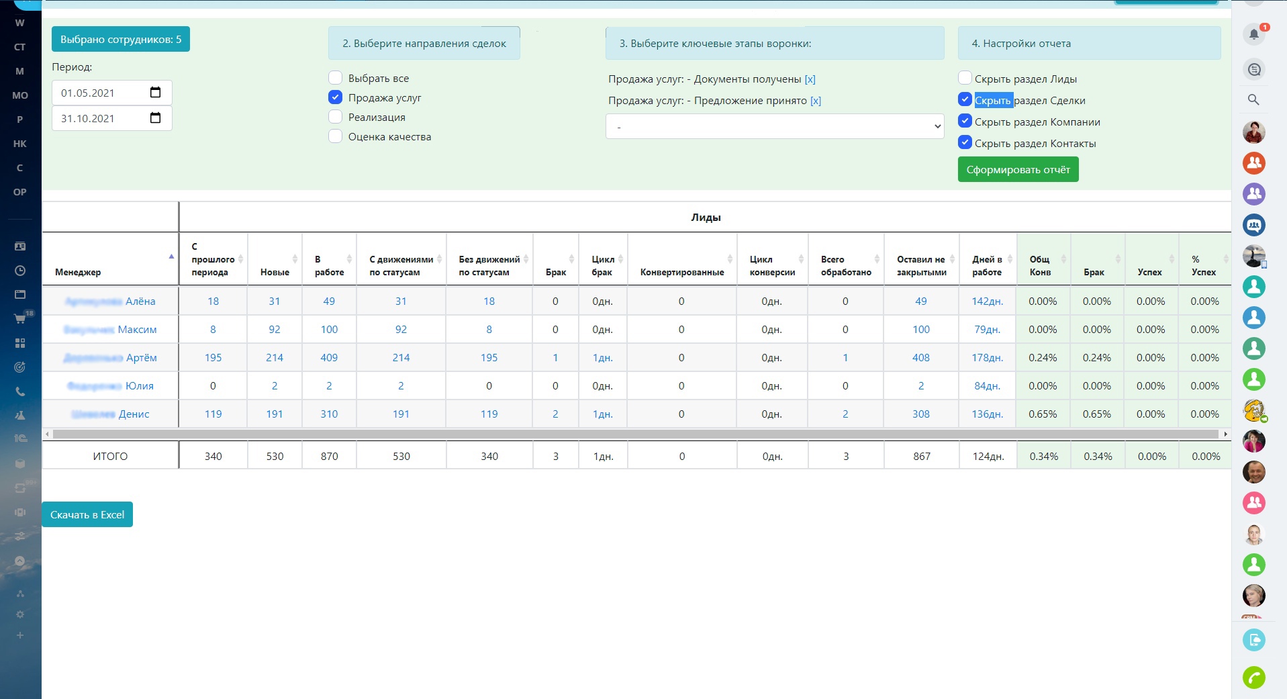This screenshot has width=1287, height=699.
Task: Click the 1C integration icon
Action: [20, 438]
